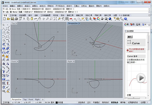
Task: Open the Layers icon in the toolbar
Action: [x=94, y=19]
